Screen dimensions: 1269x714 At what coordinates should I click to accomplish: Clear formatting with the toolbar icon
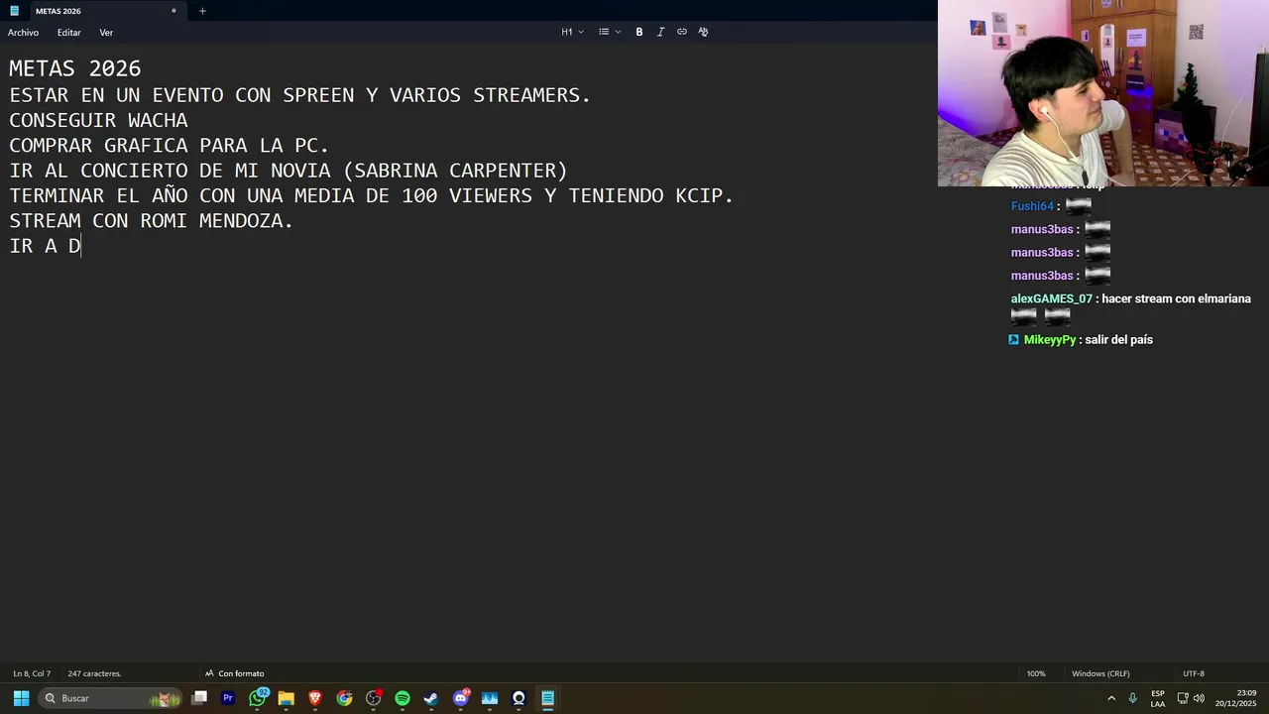[703, 32]
